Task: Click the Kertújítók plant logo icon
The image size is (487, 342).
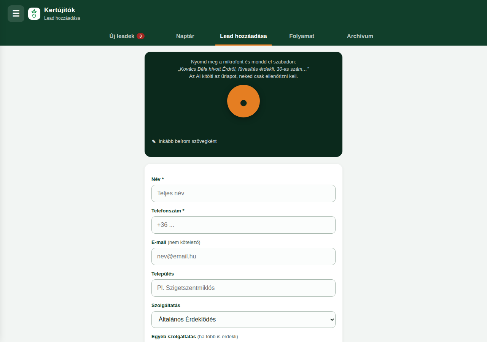Action: click(34, 14)
